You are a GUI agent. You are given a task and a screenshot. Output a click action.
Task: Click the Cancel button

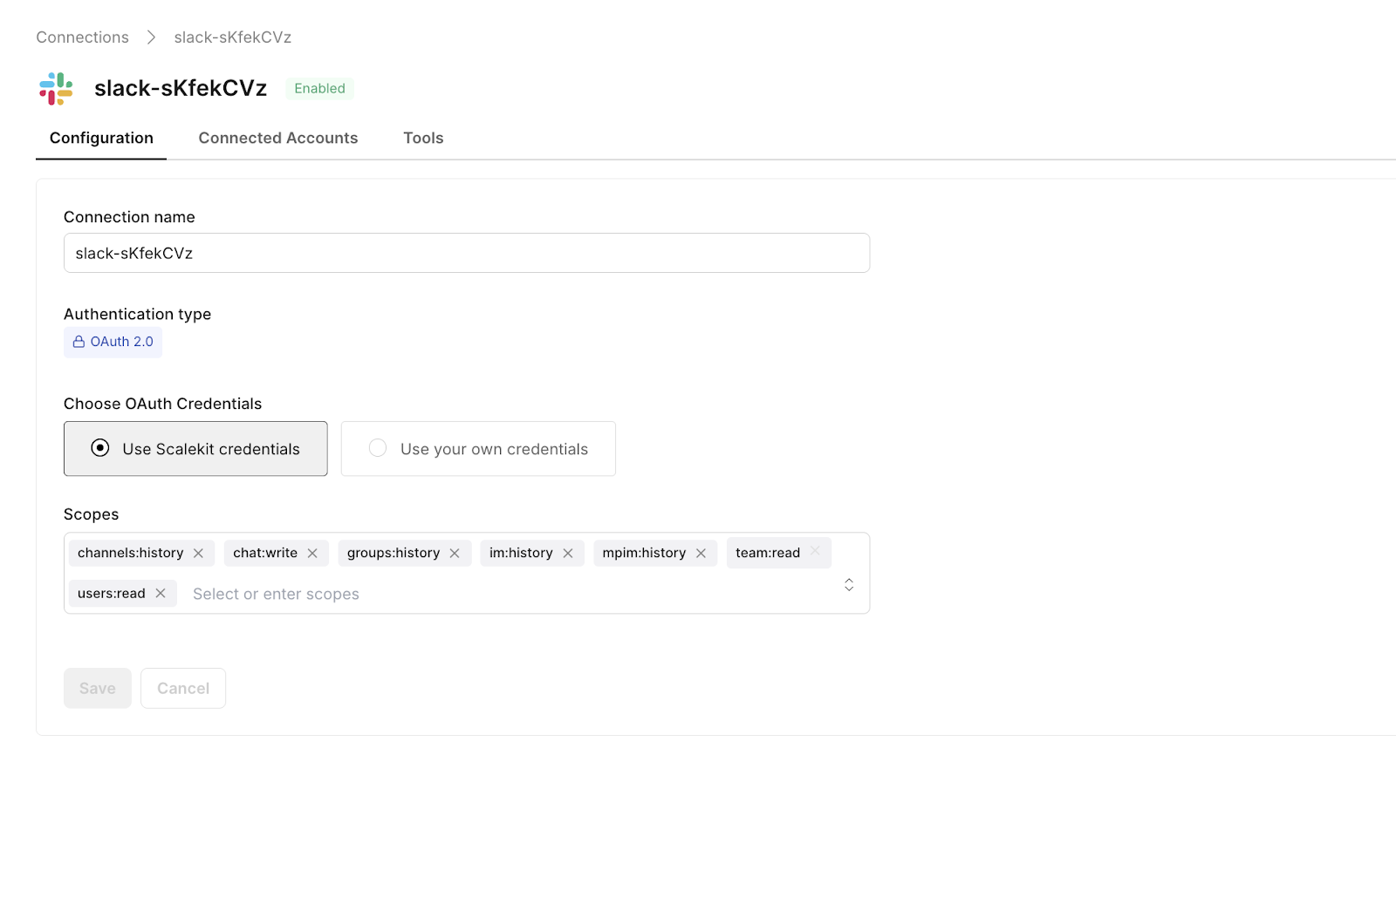point(183,688)
